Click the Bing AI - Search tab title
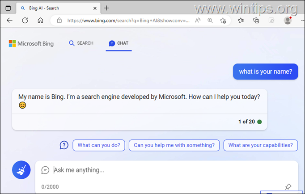 (44, 8)
